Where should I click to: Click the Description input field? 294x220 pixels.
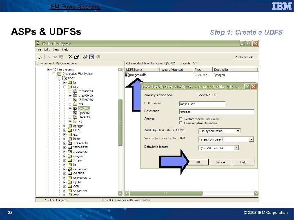pyautogui.click(x=217, y=112)
